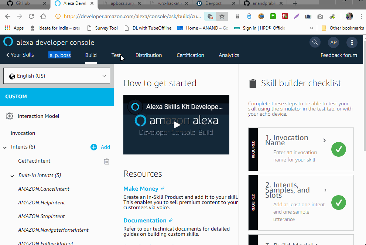Viewport: 366px width, 245px height.
Task: Open the Distribution tab
Action: click(x=148, y=55)
